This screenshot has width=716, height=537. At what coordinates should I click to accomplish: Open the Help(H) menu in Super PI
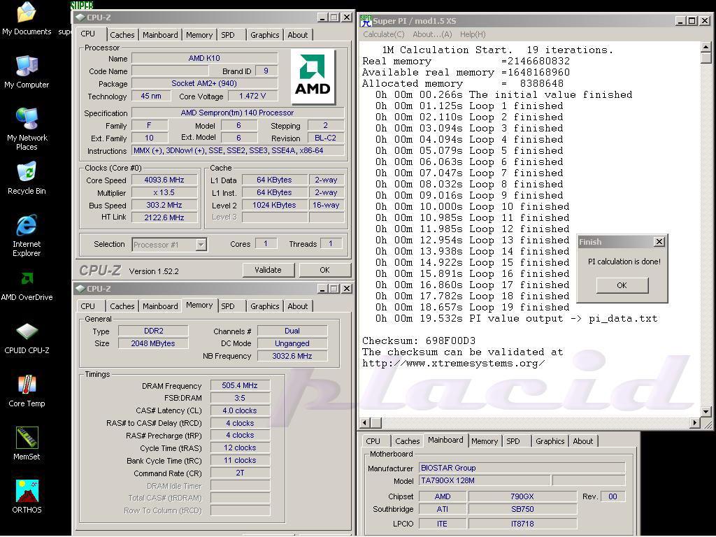tap(473, 34)
